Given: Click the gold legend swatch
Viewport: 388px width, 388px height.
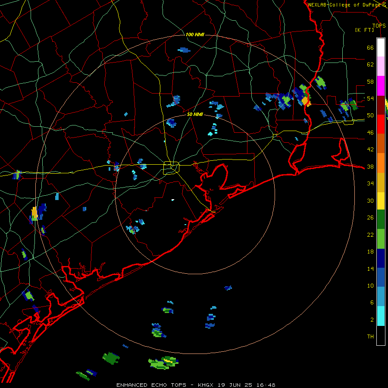Looking at the screenshot, I should click(x=381, y=182).
